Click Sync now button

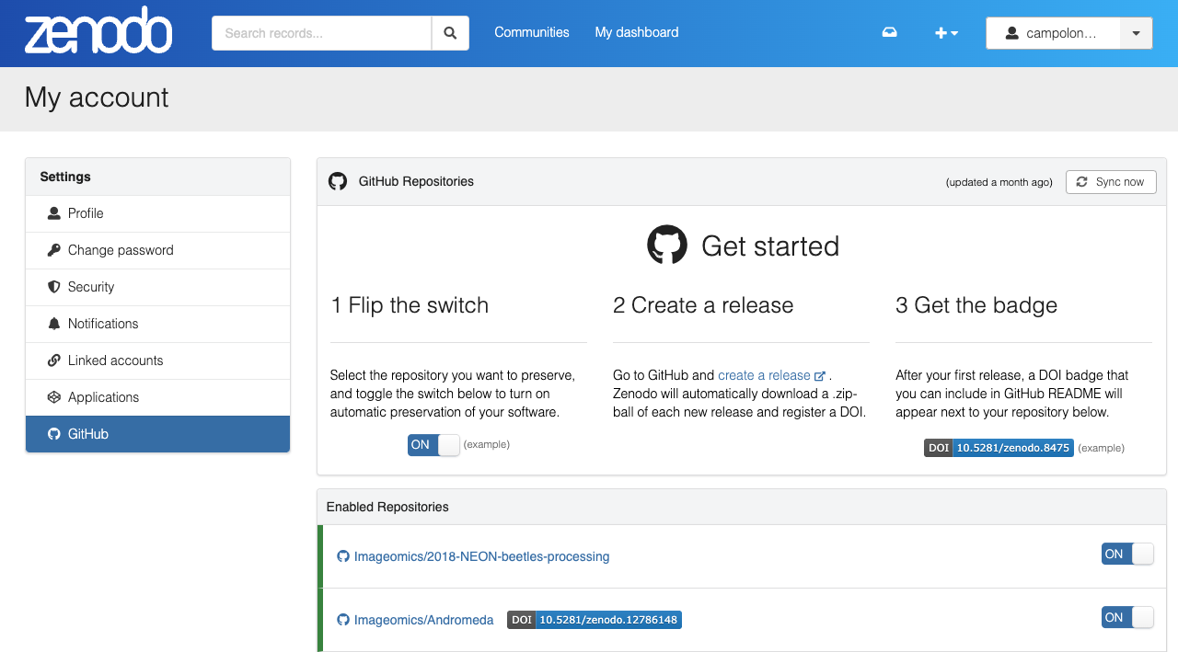[1111, 182]
